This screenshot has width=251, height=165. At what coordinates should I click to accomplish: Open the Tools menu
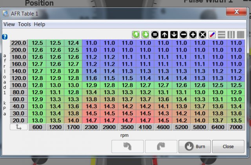tap(24, 24)
